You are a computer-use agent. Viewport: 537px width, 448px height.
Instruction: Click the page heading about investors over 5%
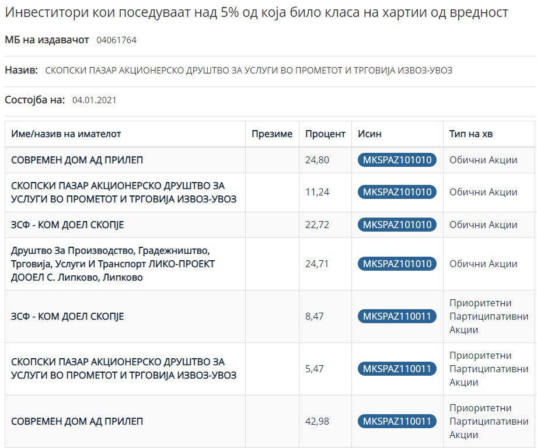256,12
